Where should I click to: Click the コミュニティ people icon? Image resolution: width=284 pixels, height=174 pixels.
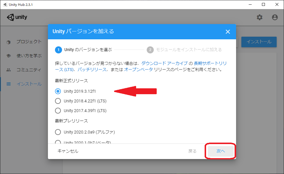(x=9, y=70)
